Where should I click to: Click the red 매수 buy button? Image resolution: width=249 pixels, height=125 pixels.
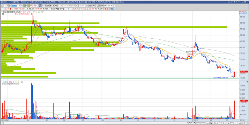pos(106,9)
